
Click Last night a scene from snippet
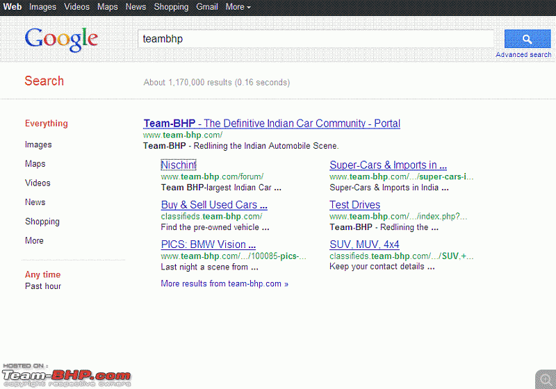pos(210,267)
